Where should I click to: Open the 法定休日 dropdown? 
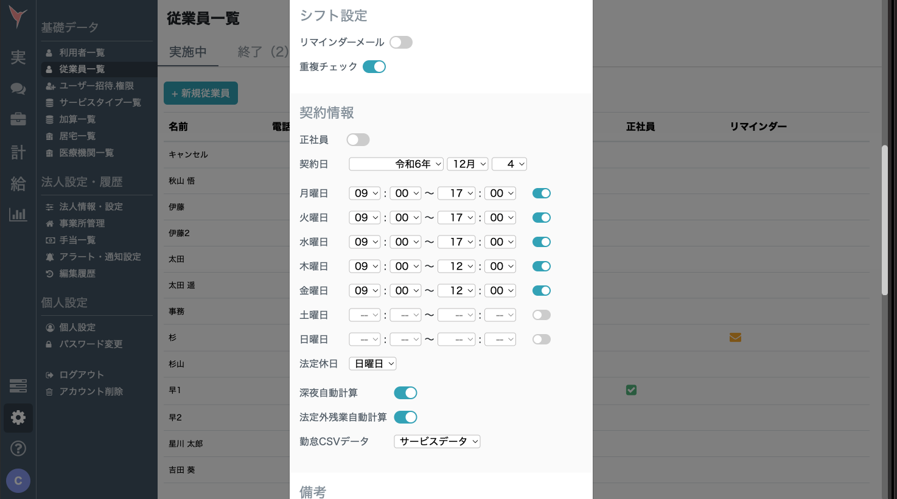point(372,363)
